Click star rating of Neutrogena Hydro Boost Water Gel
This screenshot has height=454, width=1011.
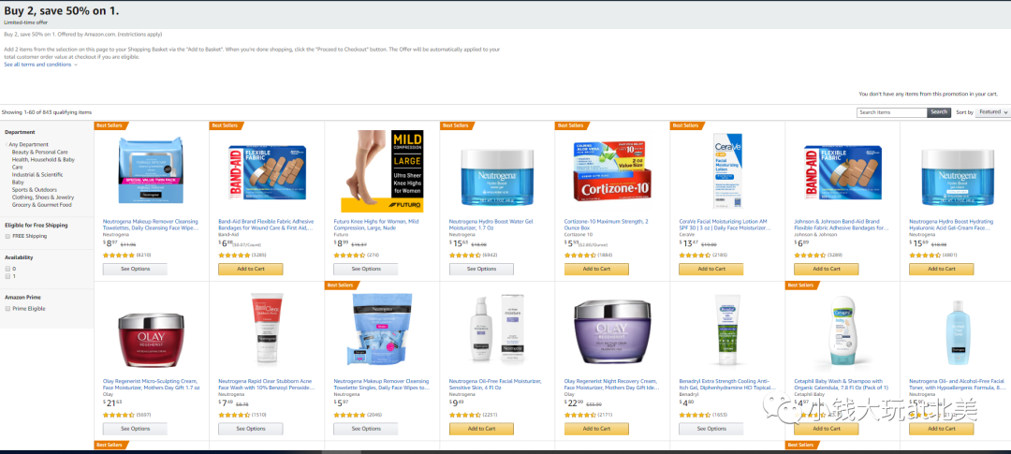click(464, 256)
